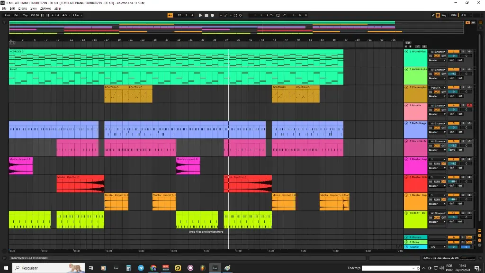Select the first PONTINHO clip
The image size is (485, 273).
[x=117, y=94]
